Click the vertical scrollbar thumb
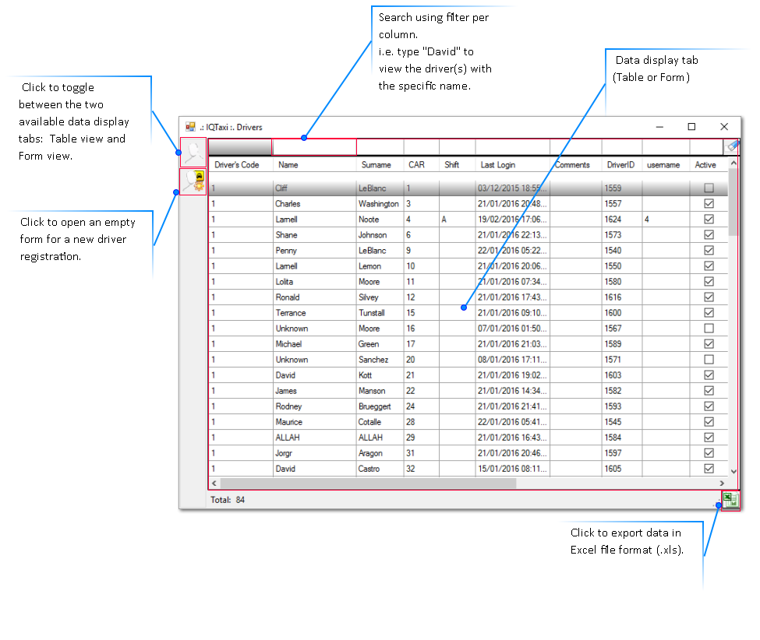The height and width of the screenshot is (640, 760). tap(733, 202)
